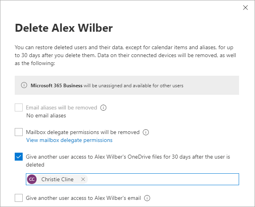The width and height of the screenshot is (255, 207).
Task: Check the give access to email checkbox
Action: point(19,198)
